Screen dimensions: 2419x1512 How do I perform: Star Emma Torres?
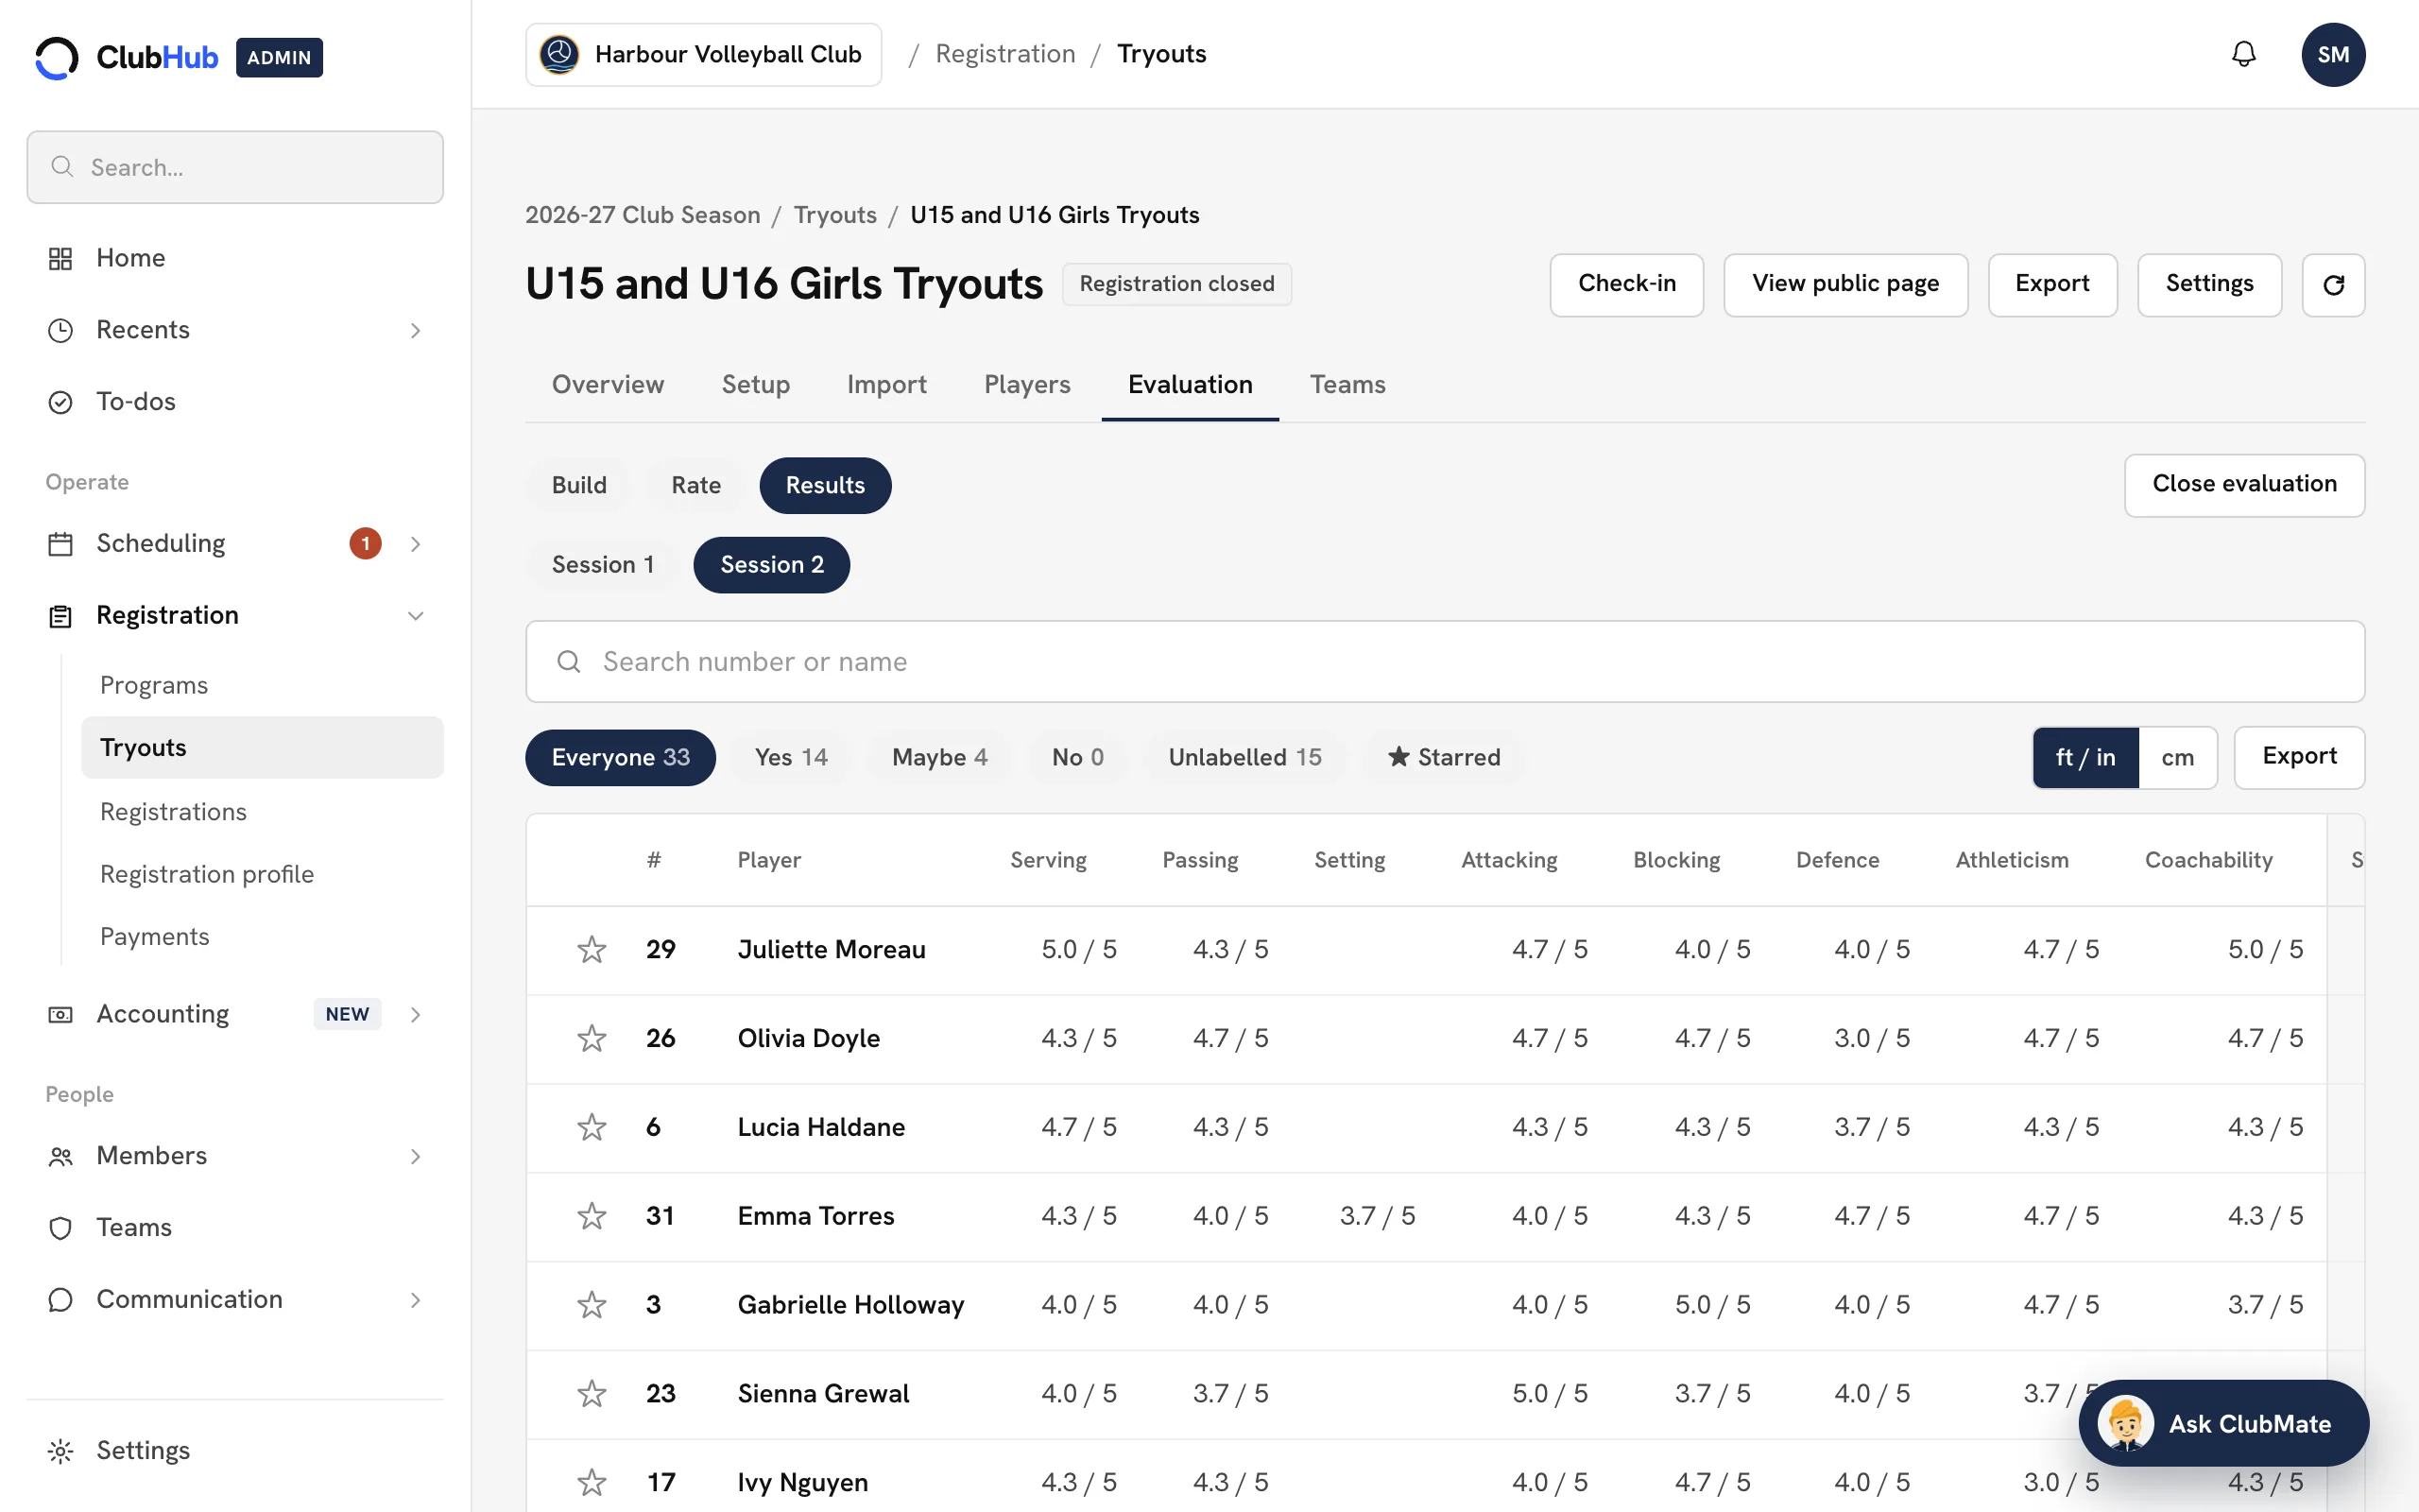(x=592, y=1216)
